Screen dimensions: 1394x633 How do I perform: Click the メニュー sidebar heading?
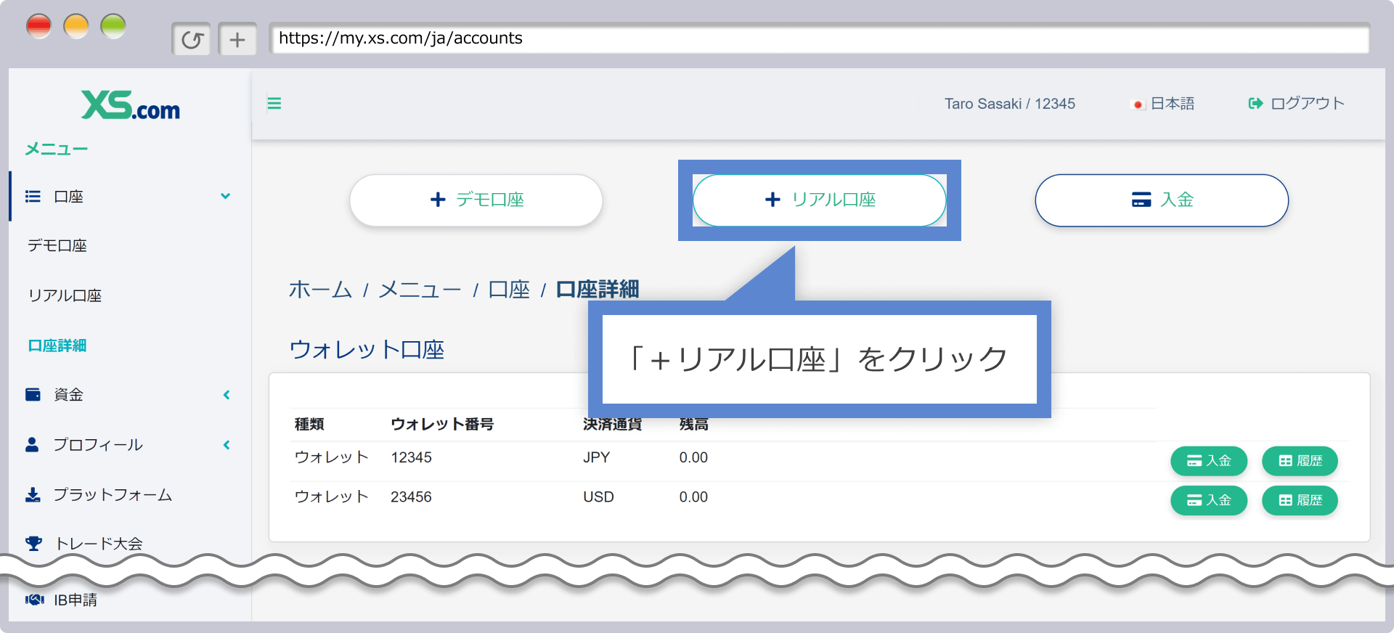[x=57, y=149]
